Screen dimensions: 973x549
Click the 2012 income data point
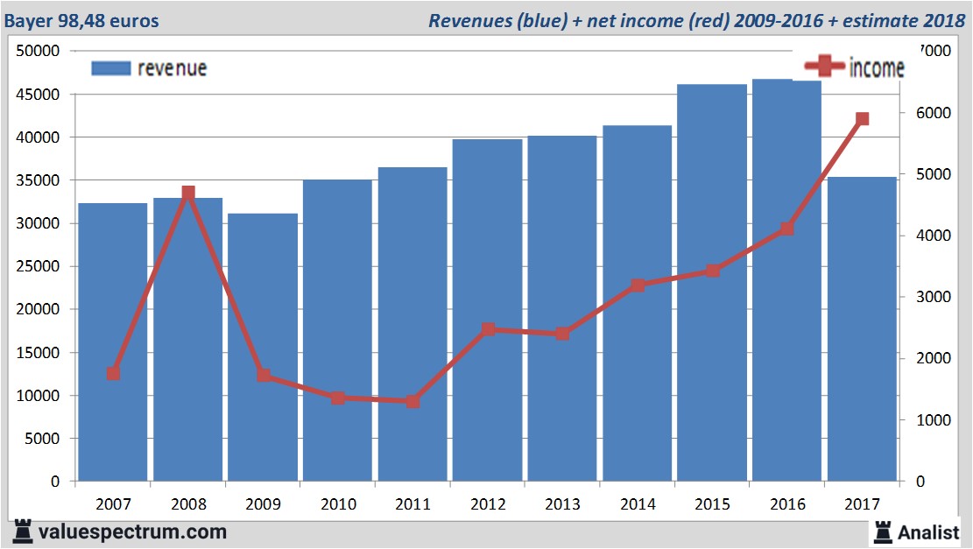(x=489, y=329)
